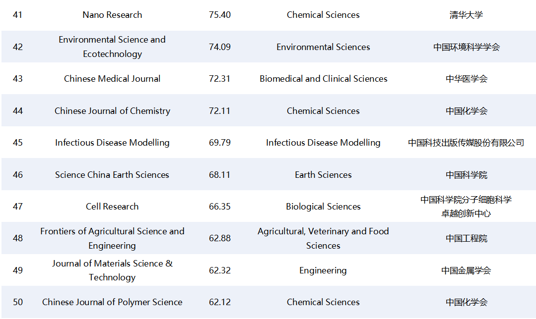This screenshot has width=536, height=319.
Task: Select the Chinese Journal of Chemistry cell
Action: (112, 111)
